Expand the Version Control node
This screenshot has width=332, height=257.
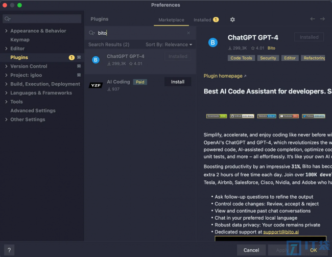(6, 66)
